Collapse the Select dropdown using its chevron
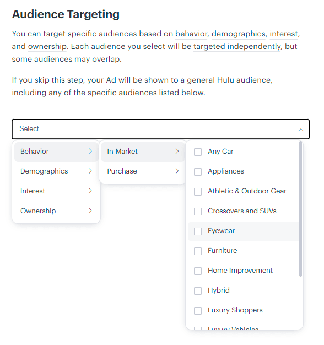 click(301, 130)
